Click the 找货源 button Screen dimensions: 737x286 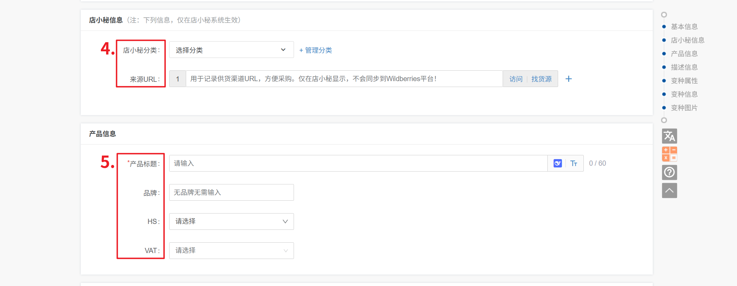[x=541, y=79]
